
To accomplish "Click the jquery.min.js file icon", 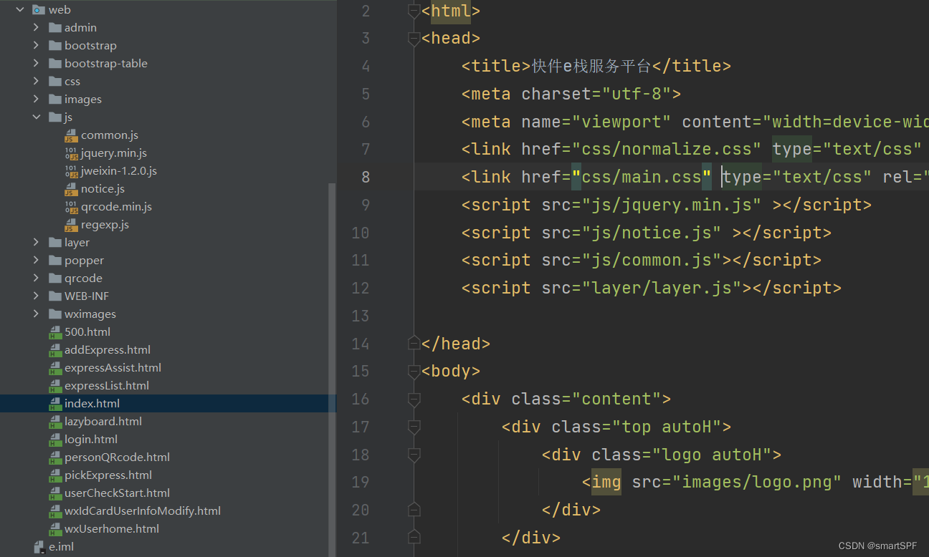I will [x=71, y=153].
